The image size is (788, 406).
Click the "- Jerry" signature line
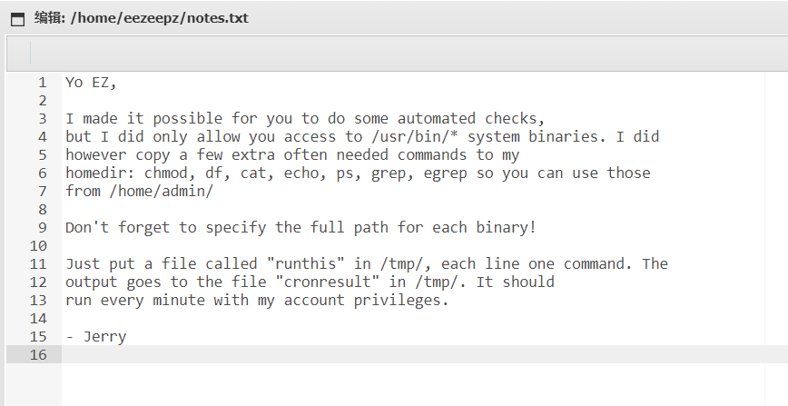click(x=96, y=337)
